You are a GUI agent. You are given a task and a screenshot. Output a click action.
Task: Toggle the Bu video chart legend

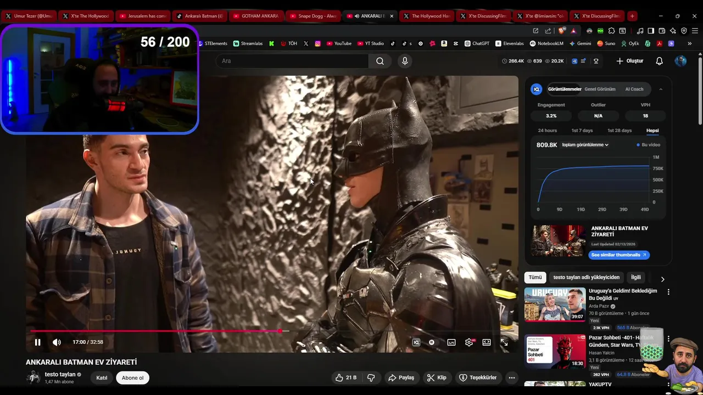pos(649,145)
